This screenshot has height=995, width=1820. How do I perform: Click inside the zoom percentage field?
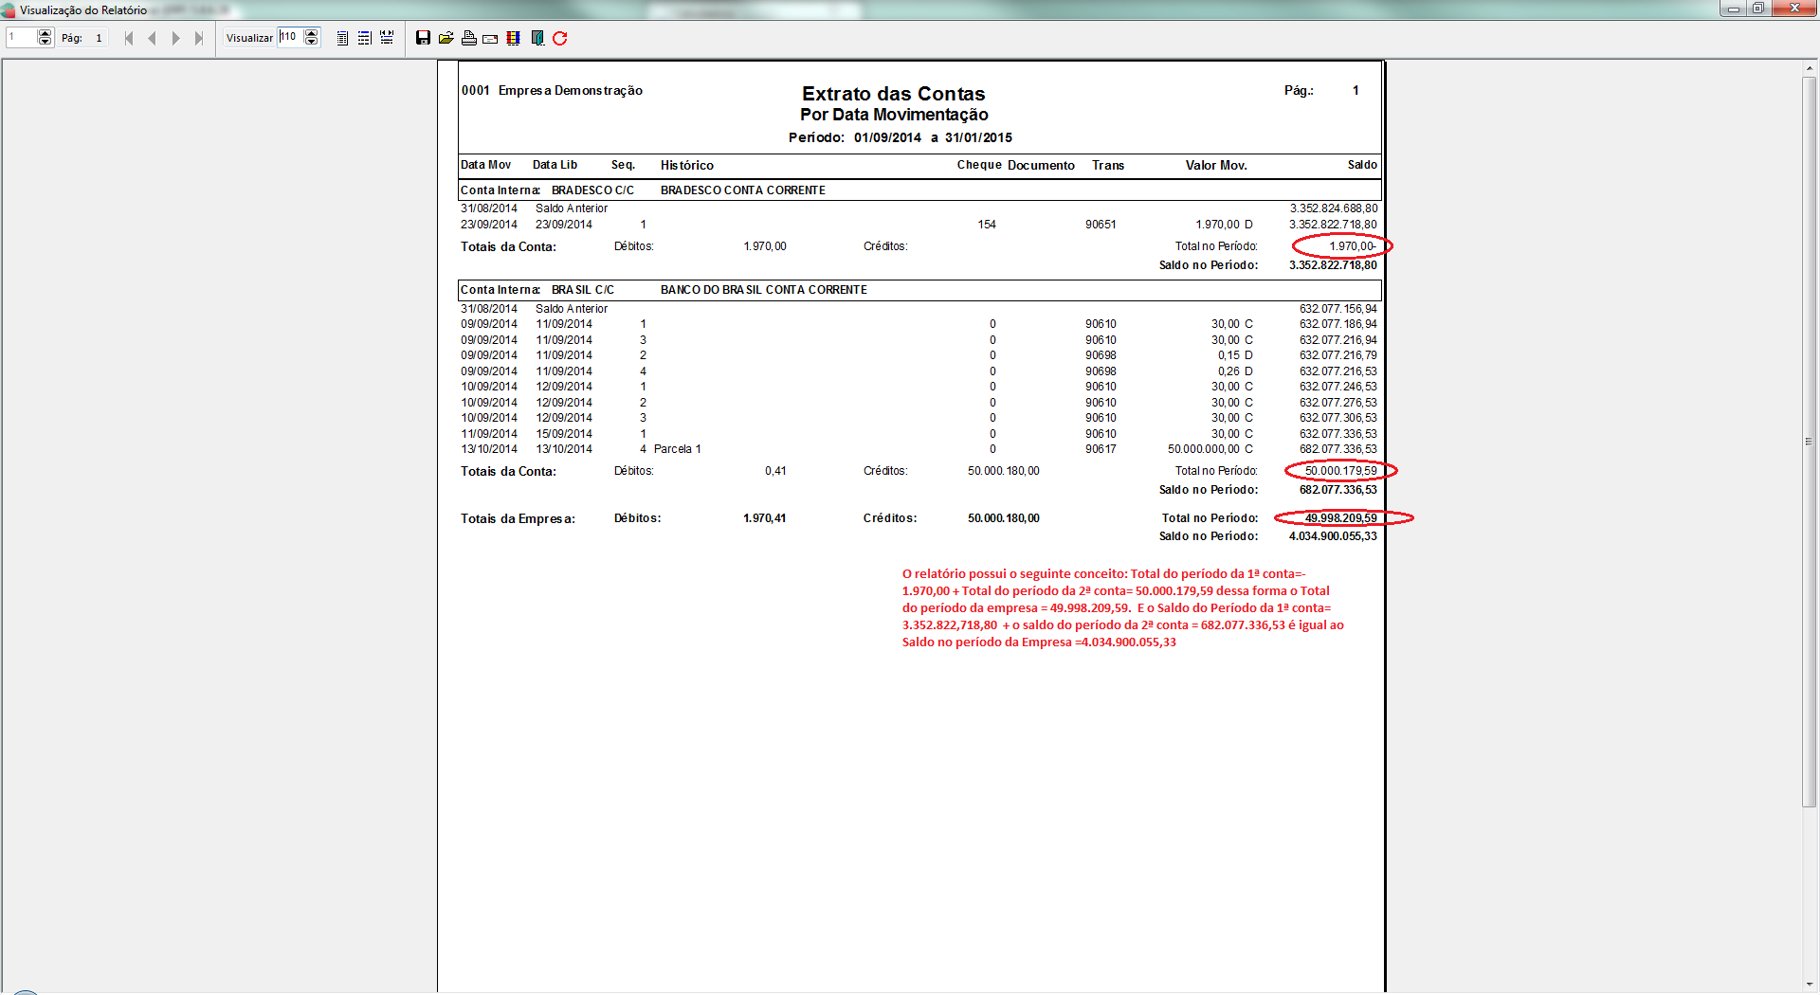pyautogui.click(x=289, y=37)
